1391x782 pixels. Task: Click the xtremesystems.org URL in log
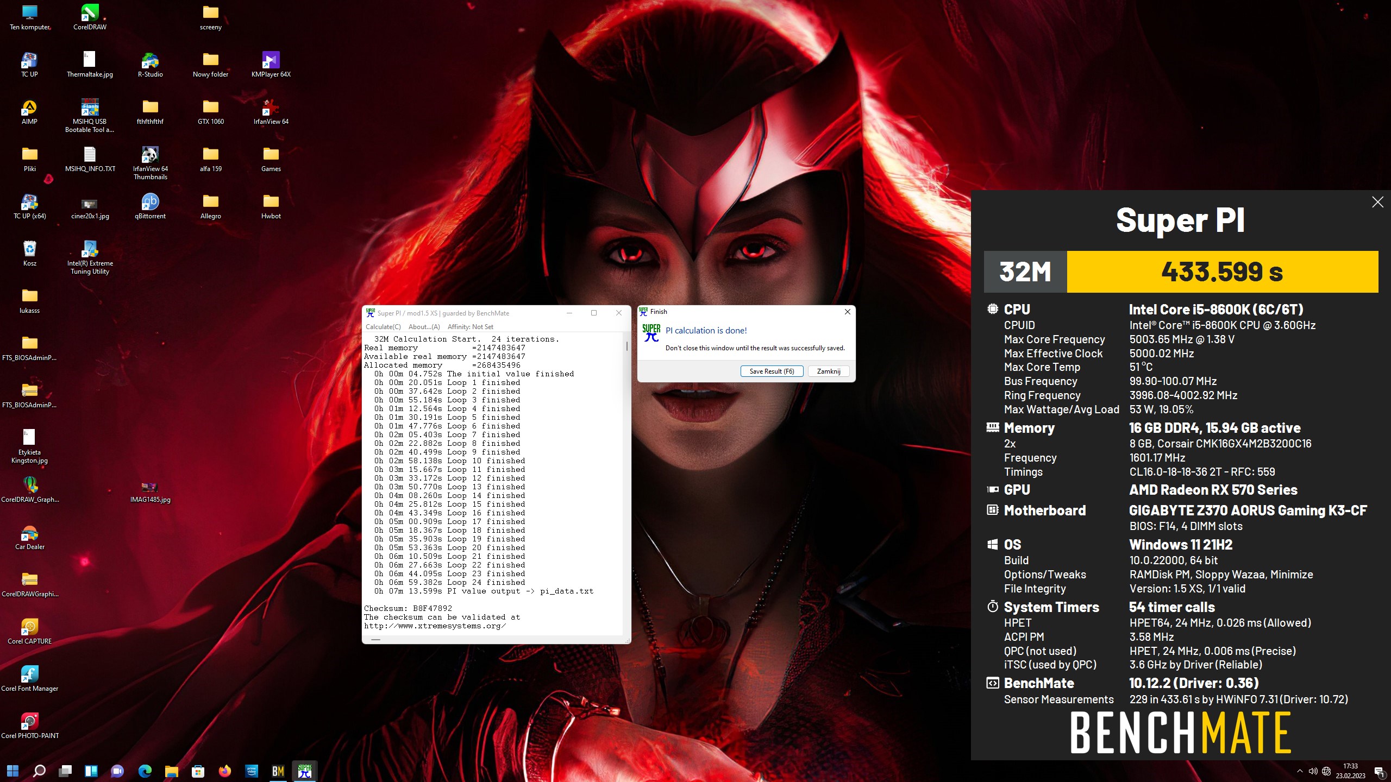coord(435,626)
